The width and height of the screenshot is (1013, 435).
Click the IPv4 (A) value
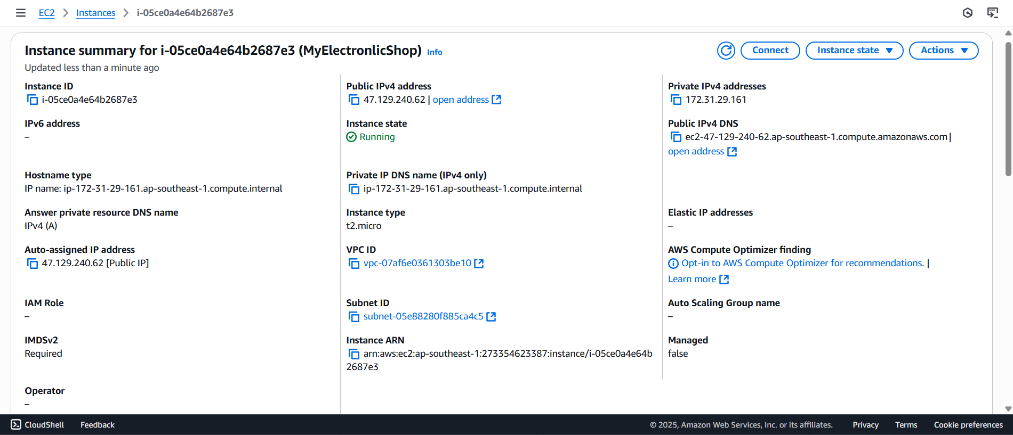[x=41, y=226]
